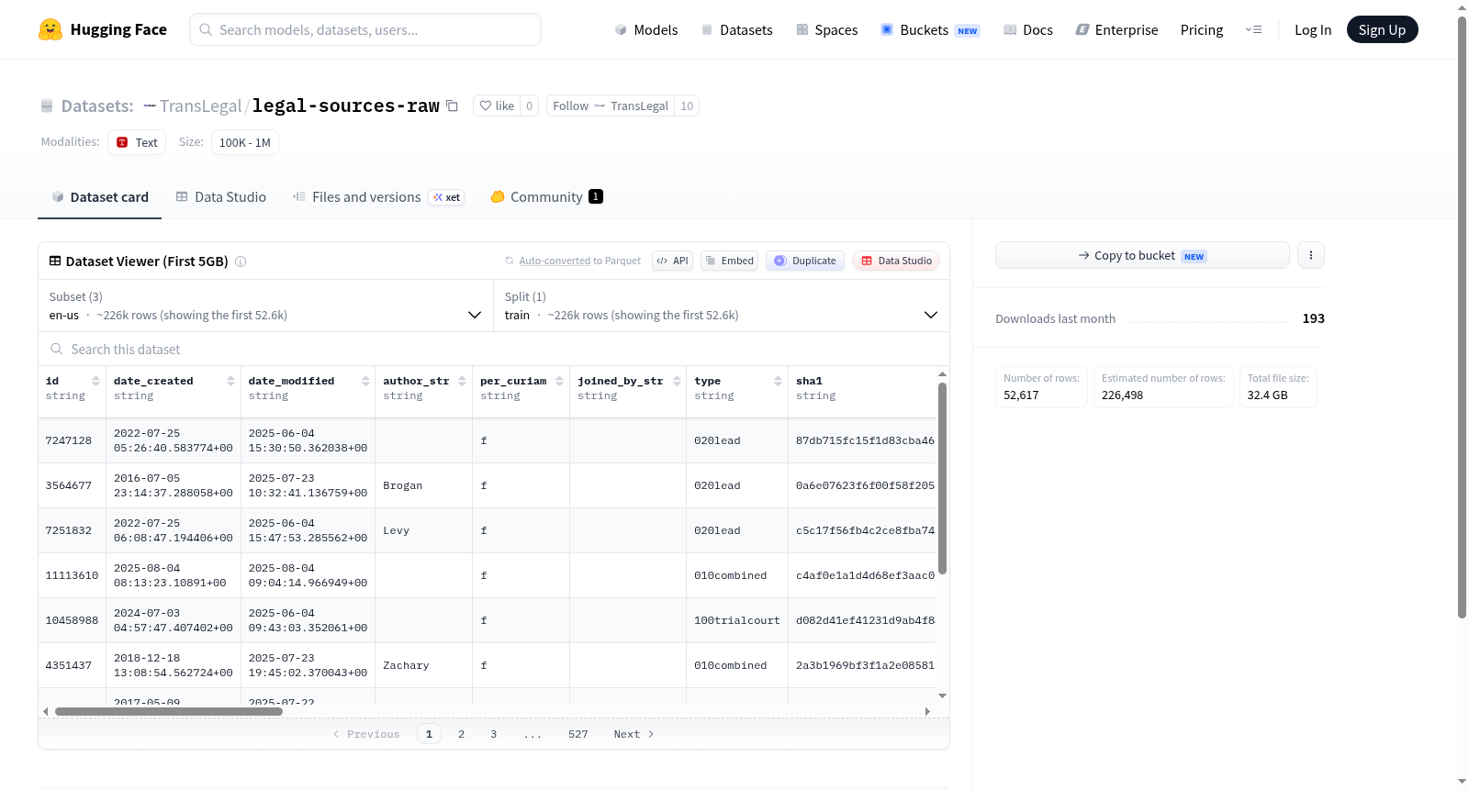
Task: Select the author cell Levy
Action: pyautogui.click(x=423, y=530)
